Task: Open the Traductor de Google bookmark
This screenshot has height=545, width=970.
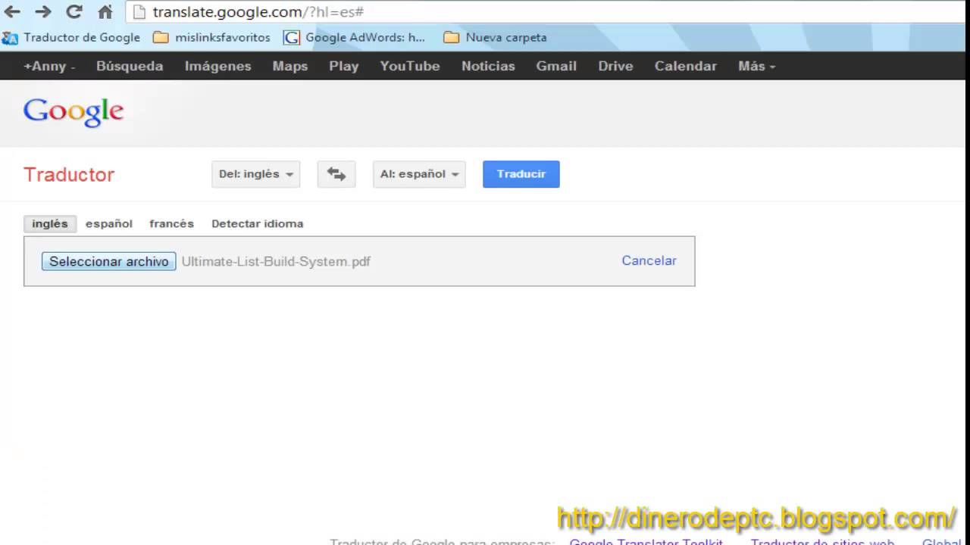Action: [x=71, y=37]
